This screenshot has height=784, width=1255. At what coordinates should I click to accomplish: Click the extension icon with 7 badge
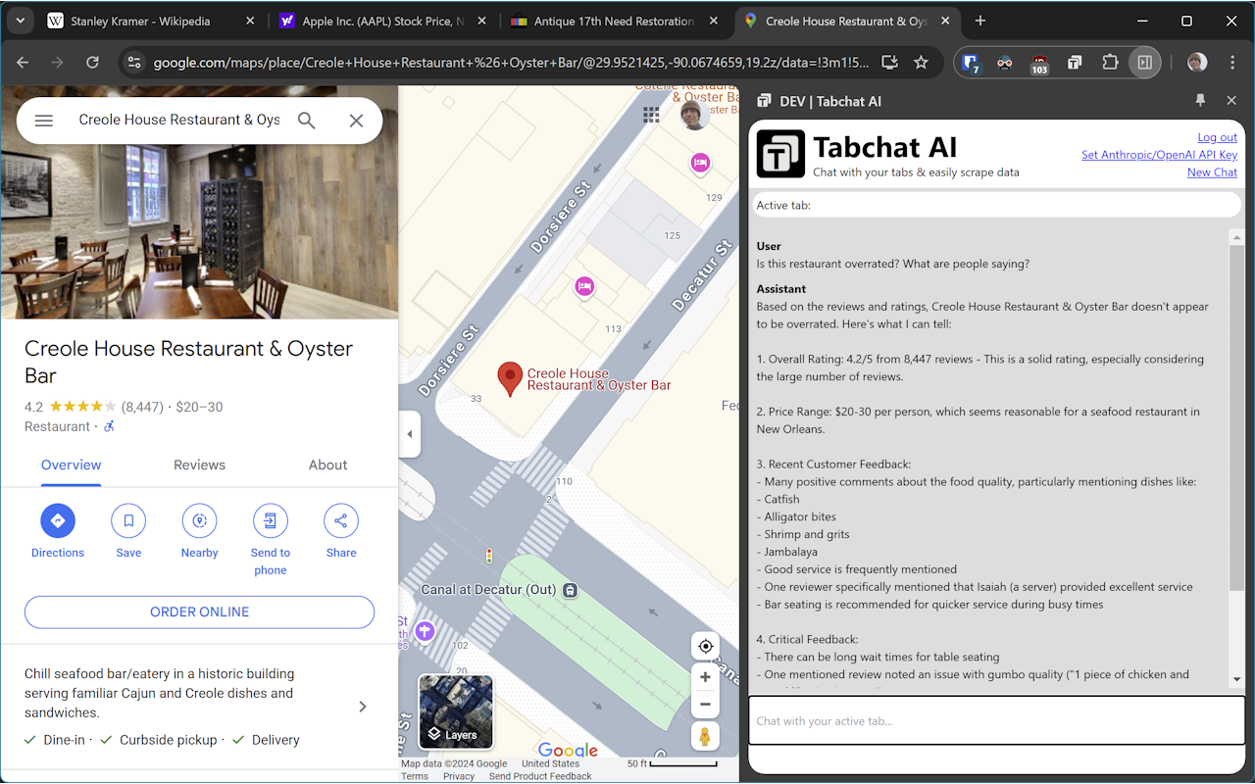pos(971,64)
